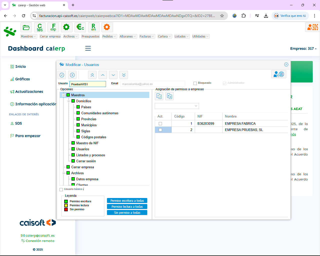Go to previous record up arrow
This screenshot has width=320, height=256.
103,75
